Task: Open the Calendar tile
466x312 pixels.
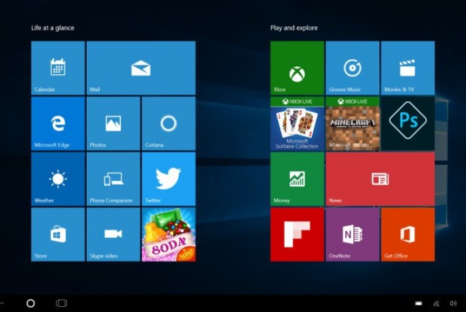Action: [58, 68]
